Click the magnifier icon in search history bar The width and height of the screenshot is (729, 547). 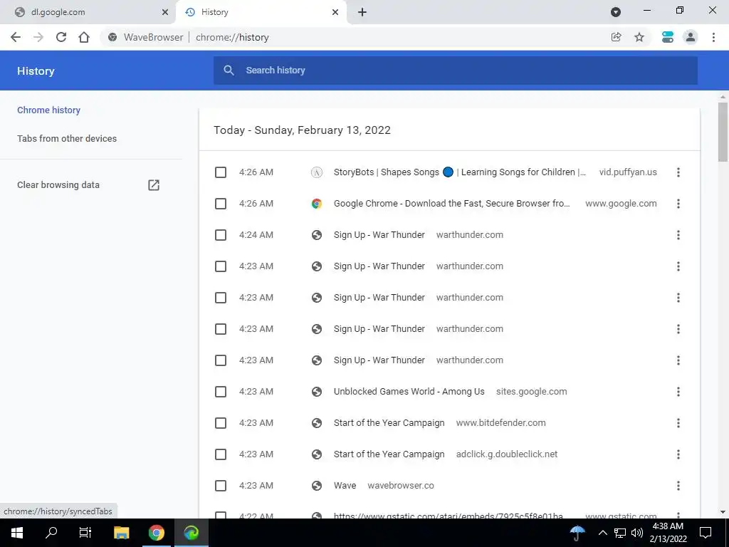(229, 71)
